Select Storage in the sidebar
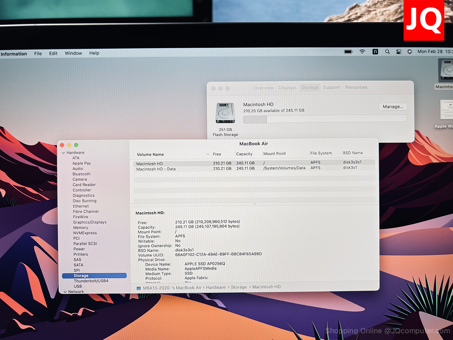 pos(94,276)
